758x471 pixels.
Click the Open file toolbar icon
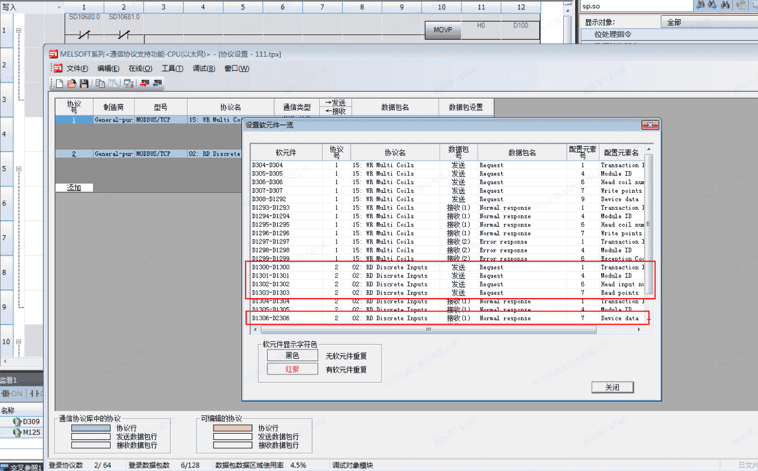coord(71,84)
